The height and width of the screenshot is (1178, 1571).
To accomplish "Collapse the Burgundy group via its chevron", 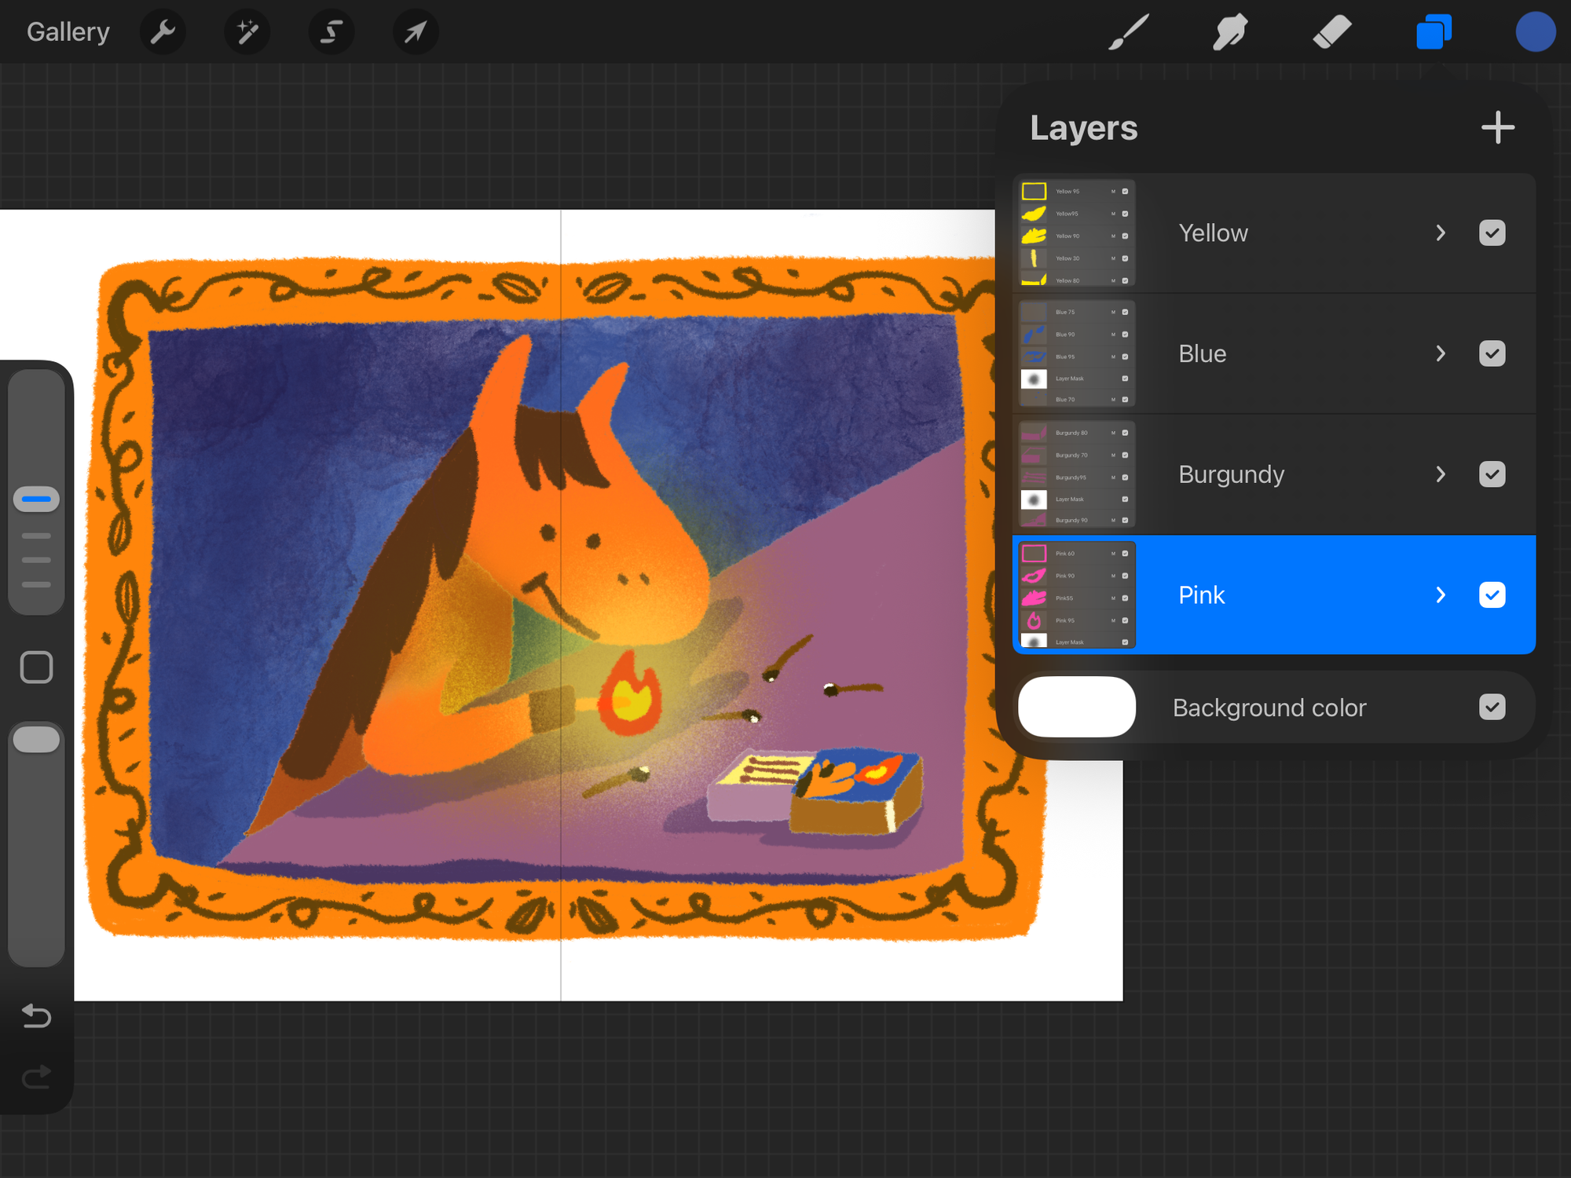I will (1441, 474).
